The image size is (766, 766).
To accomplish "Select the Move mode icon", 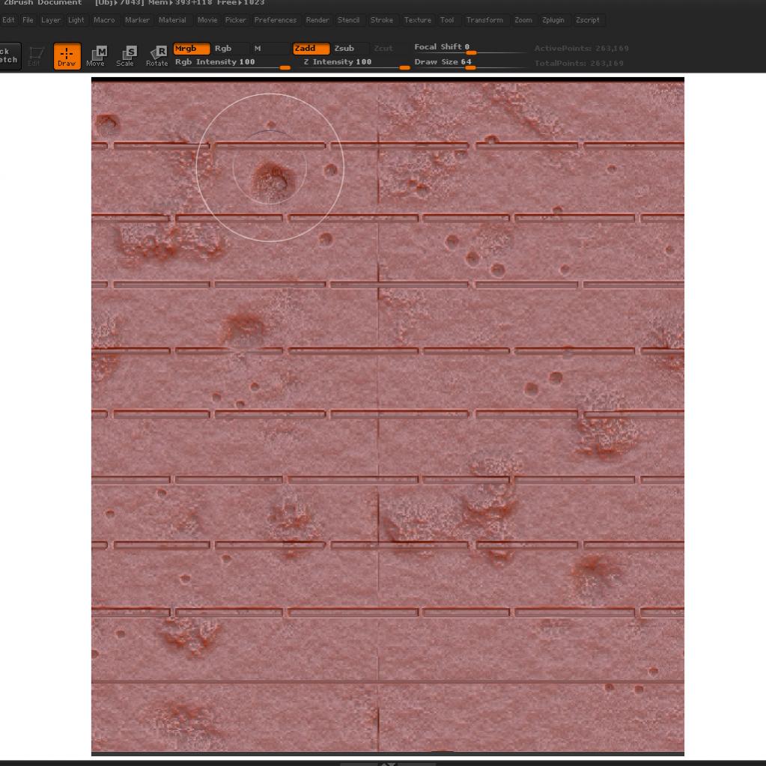I will click(x=96, y=55).
